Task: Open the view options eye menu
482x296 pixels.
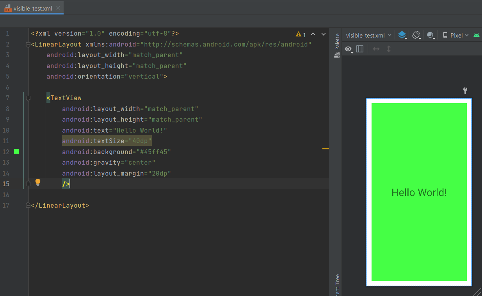Action: point(349,49)
